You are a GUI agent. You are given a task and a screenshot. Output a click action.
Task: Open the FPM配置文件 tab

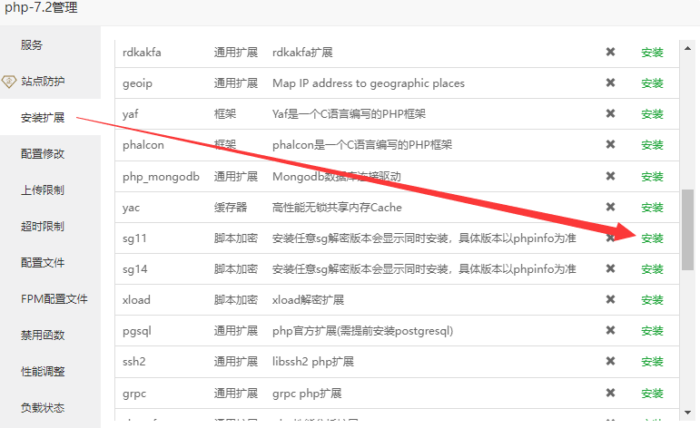54,298
